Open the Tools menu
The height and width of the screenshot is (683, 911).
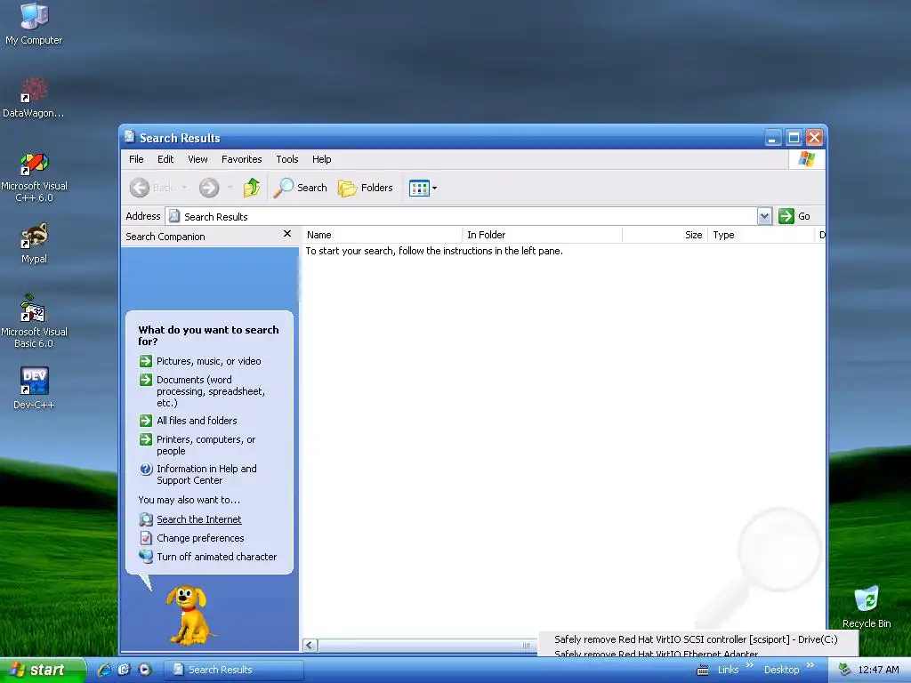click(287, 159)
